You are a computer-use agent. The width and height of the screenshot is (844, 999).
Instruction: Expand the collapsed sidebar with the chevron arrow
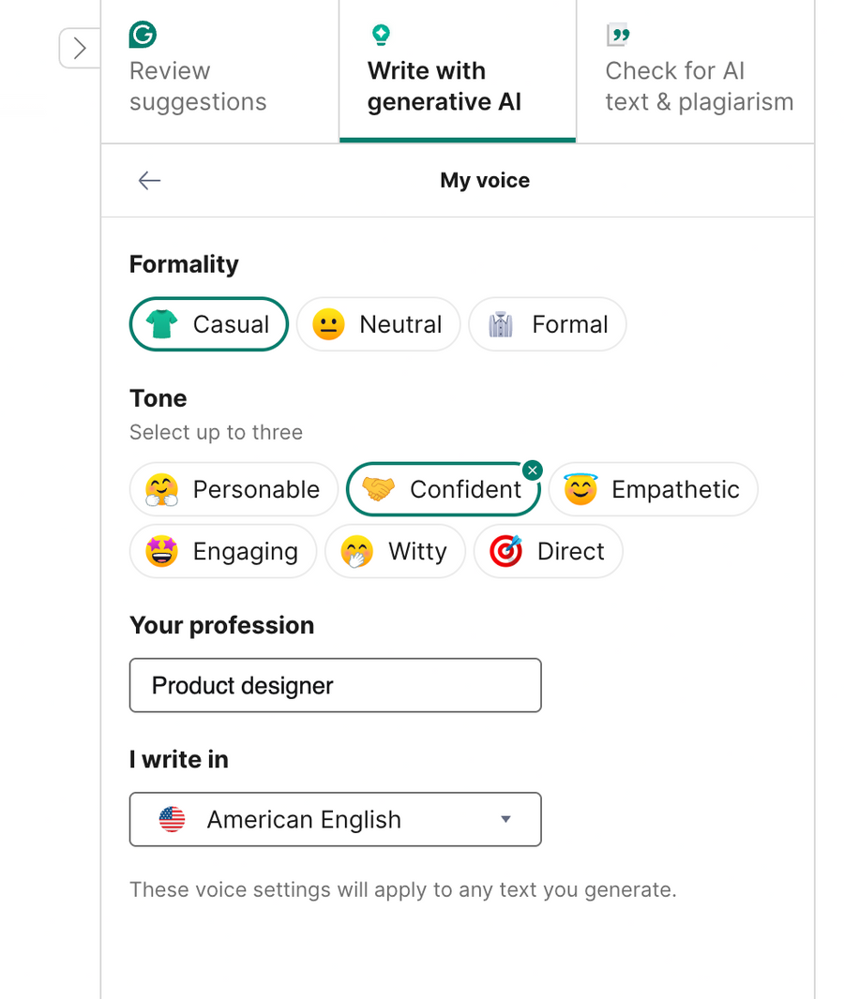click(80, 48)
